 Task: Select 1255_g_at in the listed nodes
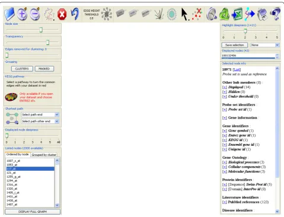coord(30,177)
